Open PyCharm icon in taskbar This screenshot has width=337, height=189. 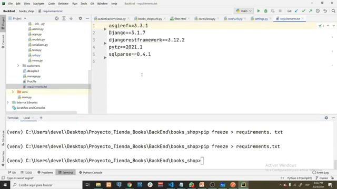[x=243, y=184]
